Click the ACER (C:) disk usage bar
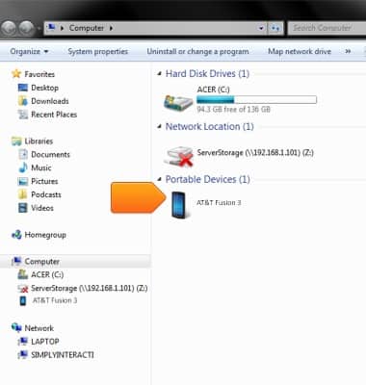 click(256, 100)
